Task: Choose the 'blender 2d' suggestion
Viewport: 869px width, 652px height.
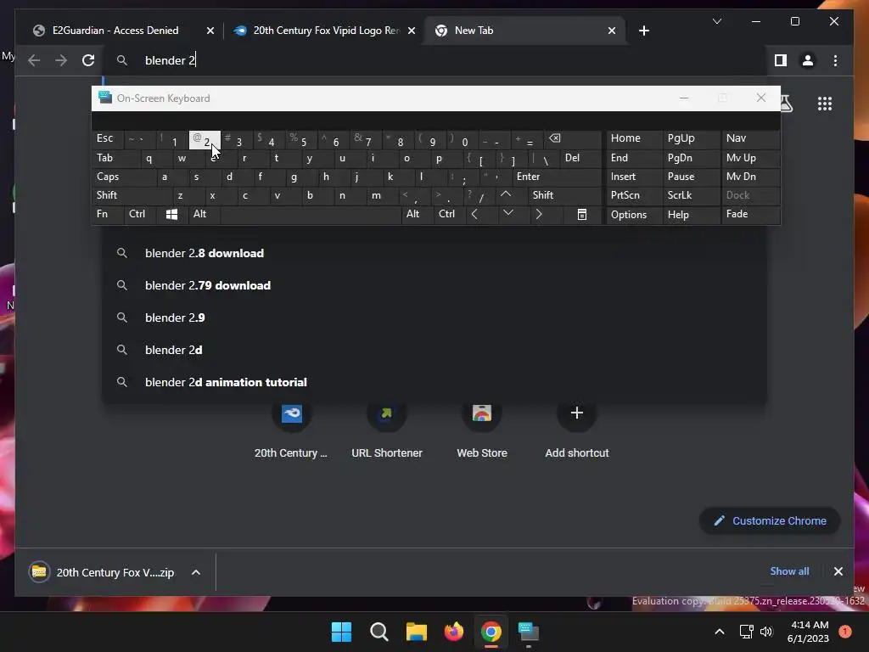Action: (x=434, y=350)
